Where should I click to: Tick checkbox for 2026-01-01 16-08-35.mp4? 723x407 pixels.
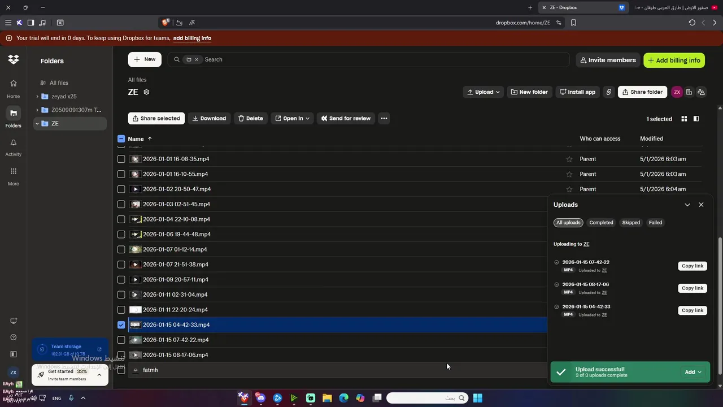[x=121, y=159]
